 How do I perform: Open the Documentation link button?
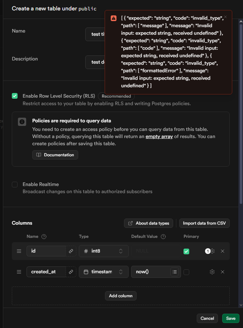(x=55, y=155)
